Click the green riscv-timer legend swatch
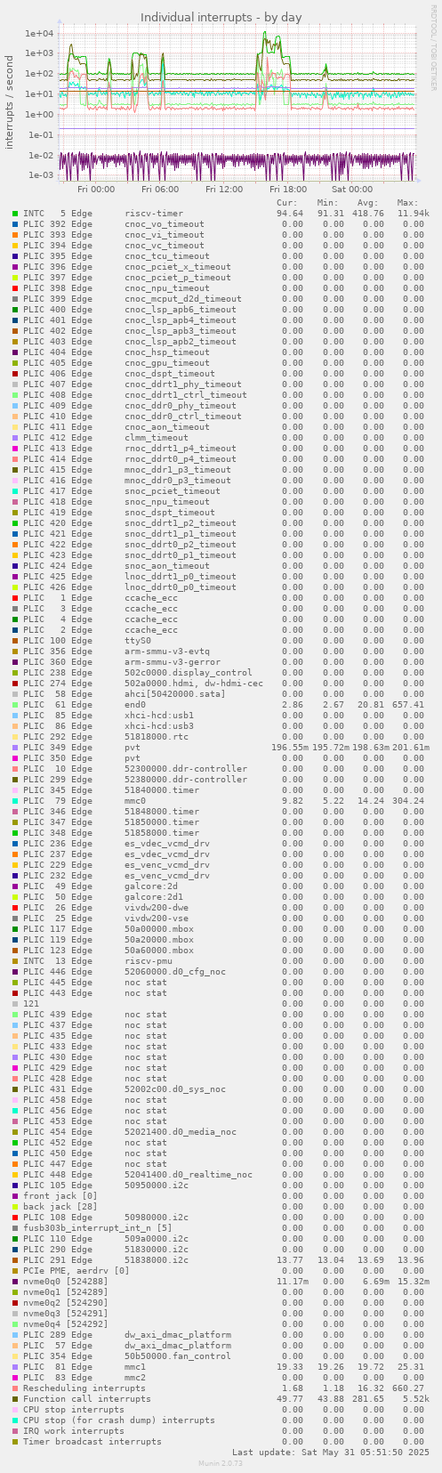The height and width of the screenshot is (1473, 442). pyautogui.click(x=15, y=214)
